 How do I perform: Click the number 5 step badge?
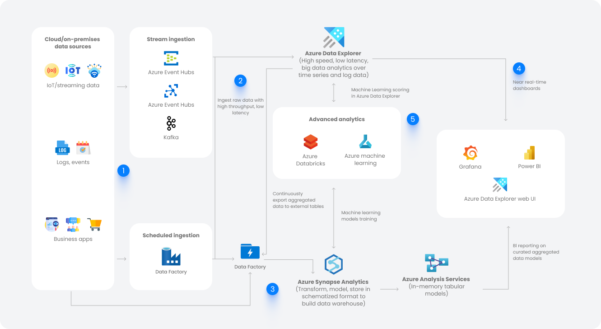tap(412, 119)
